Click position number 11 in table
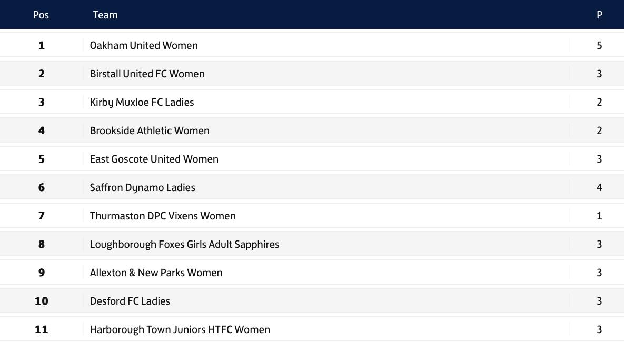The width and height of the screenshot is (624, 342). click(42, 329)
